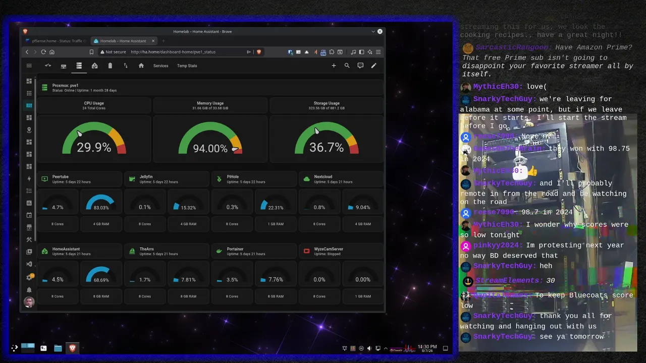The width and height of the screenshot is (646, 363).
Task: Click Peertube's 83.03% memory gauge
Action: click(101, 202)
